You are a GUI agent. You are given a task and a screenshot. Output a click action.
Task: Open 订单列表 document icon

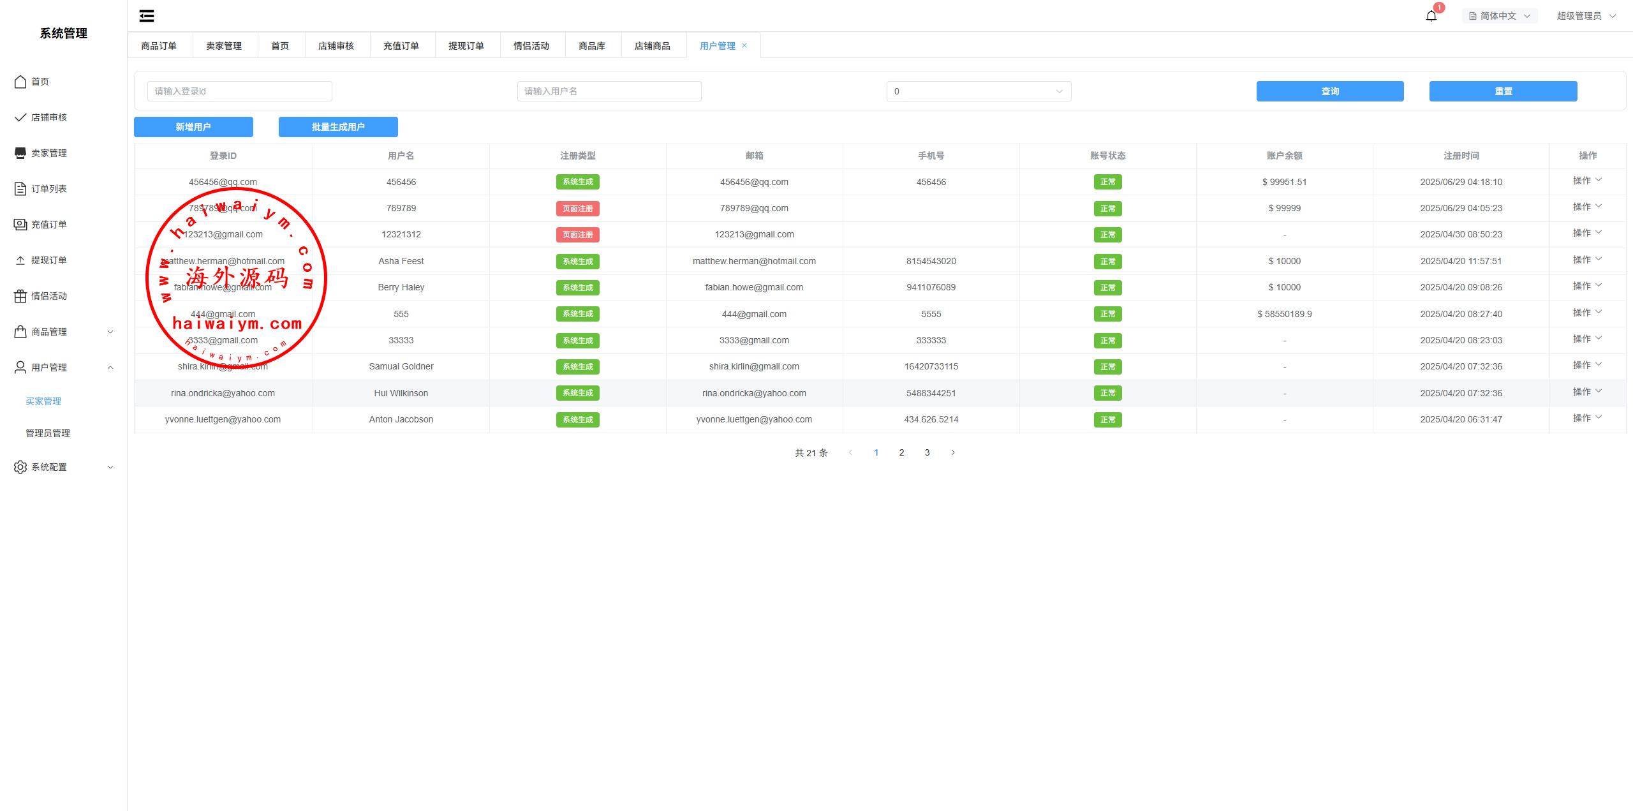[x=20, y=189]
